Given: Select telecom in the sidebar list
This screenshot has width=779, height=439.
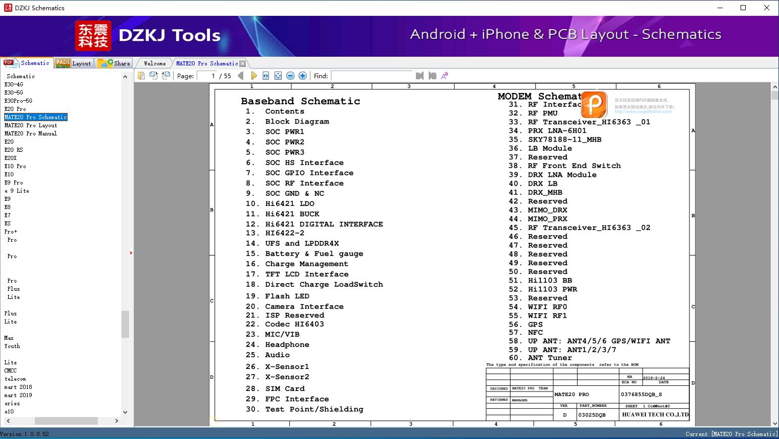Looking at the screenshot, I should tap(15, 379).
